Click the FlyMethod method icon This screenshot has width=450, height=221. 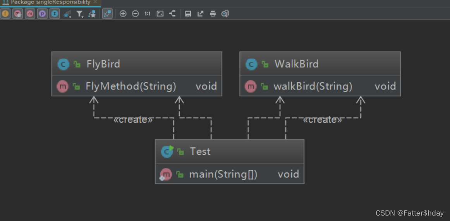tap(63, 86)
